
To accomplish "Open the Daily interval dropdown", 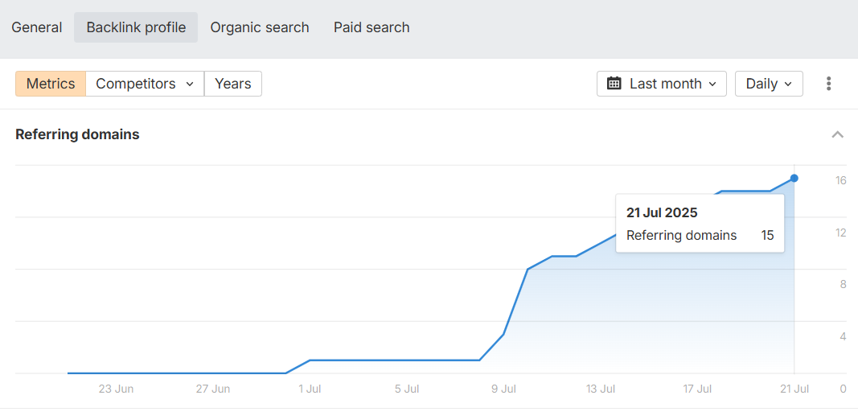I will [769, 84].
